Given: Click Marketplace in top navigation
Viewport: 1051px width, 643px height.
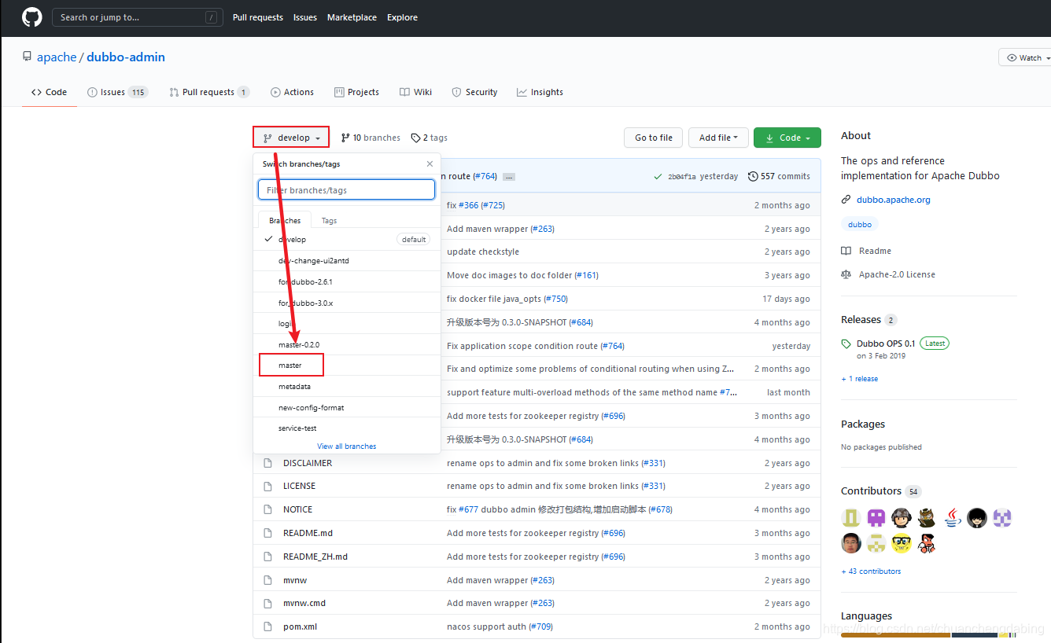Looking at the screenshot, I should coord(352,17).
